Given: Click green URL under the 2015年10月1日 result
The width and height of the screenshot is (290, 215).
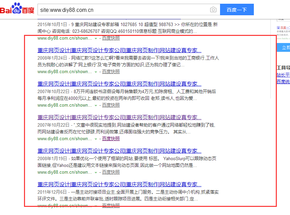Looking at the screenshot, I should (x=65, y=38).
